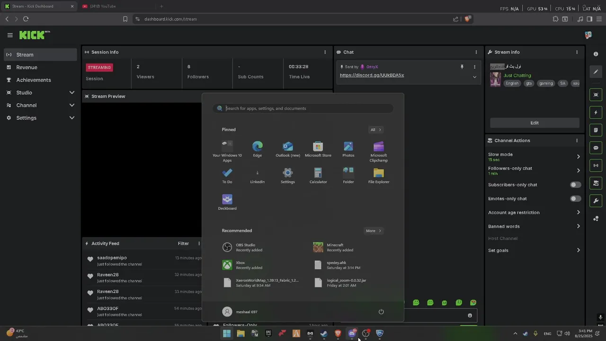Viewport: 606px width, 341px height.
Task: Open Epic Games Launcher from taskbar
Action: click(268, 333)
